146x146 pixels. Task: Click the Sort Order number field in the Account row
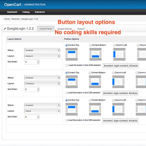pyautogui.click(x=32, y=62)
